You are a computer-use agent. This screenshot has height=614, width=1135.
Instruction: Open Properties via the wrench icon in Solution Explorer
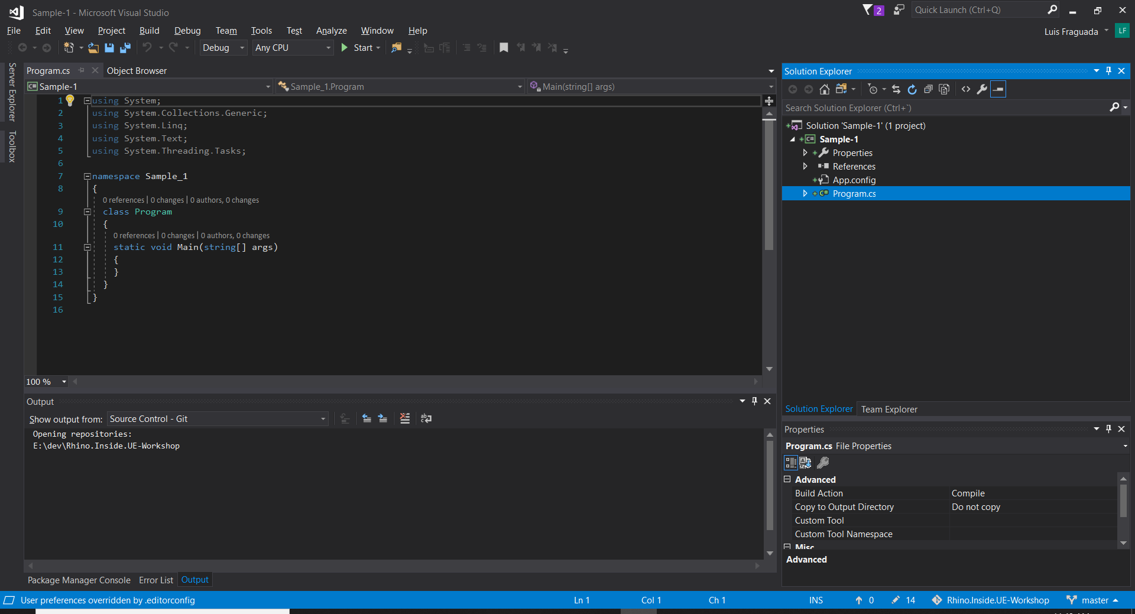pos(982,89)
